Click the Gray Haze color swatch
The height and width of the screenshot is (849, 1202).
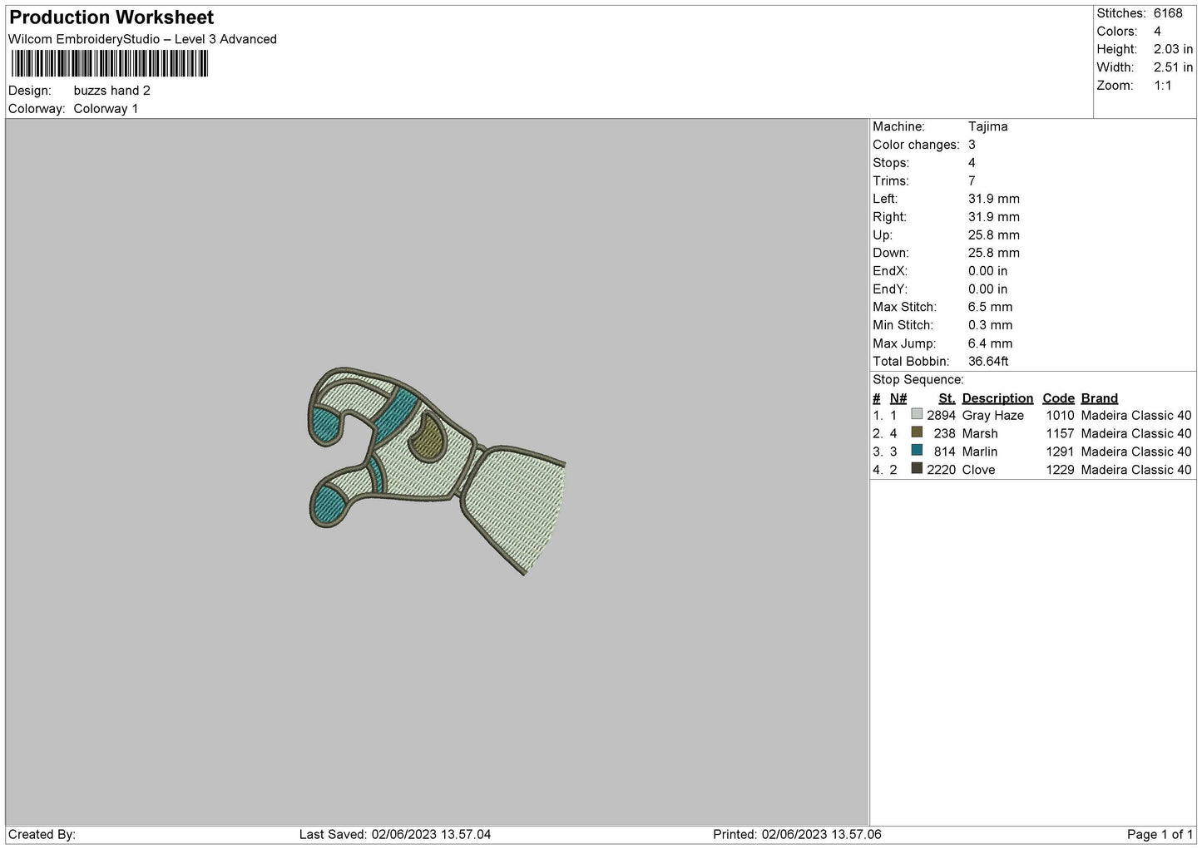[917, 414]
